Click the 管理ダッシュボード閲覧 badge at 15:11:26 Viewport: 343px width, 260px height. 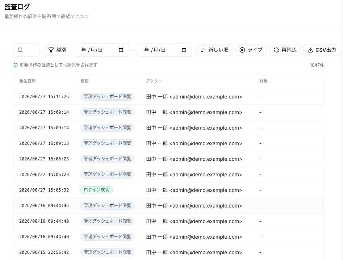tap(108, 97)
